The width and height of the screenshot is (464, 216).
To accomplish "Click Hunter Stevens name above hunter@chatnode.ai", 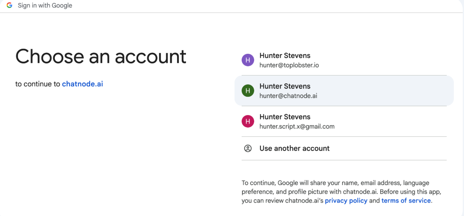I will (285, 86).
